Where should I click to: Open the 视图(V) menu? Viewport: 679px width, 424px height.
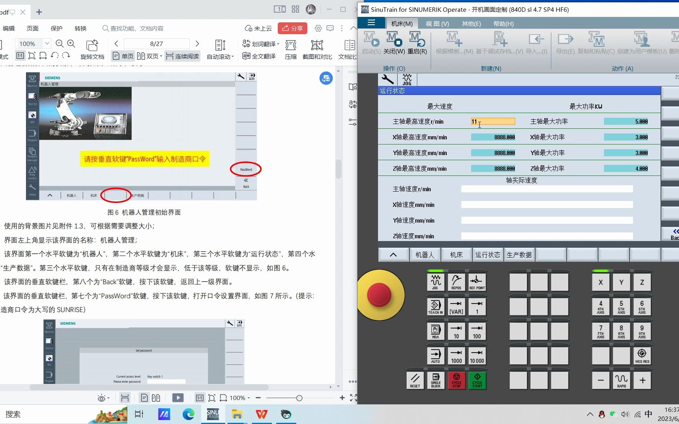(x=437, y=24)
